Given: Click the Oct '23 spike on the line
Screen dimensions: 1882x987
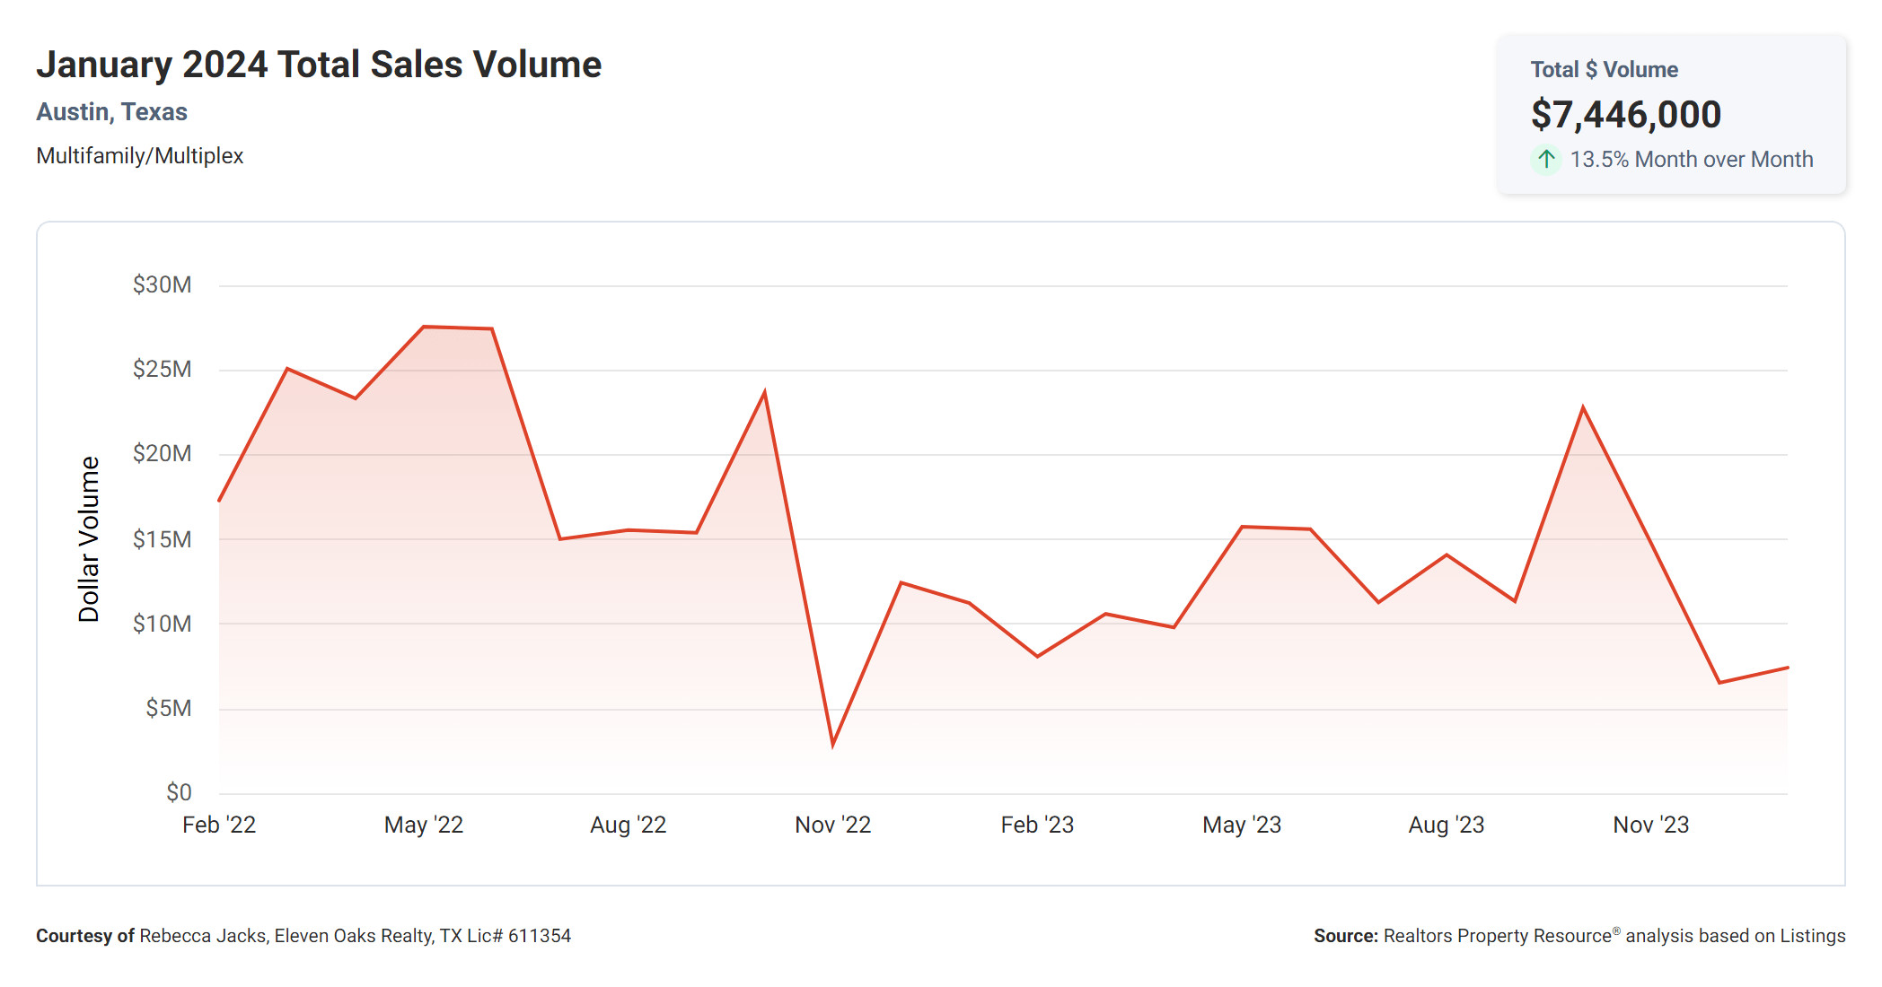Looking at the screenshot, I should click(1583, 408).
